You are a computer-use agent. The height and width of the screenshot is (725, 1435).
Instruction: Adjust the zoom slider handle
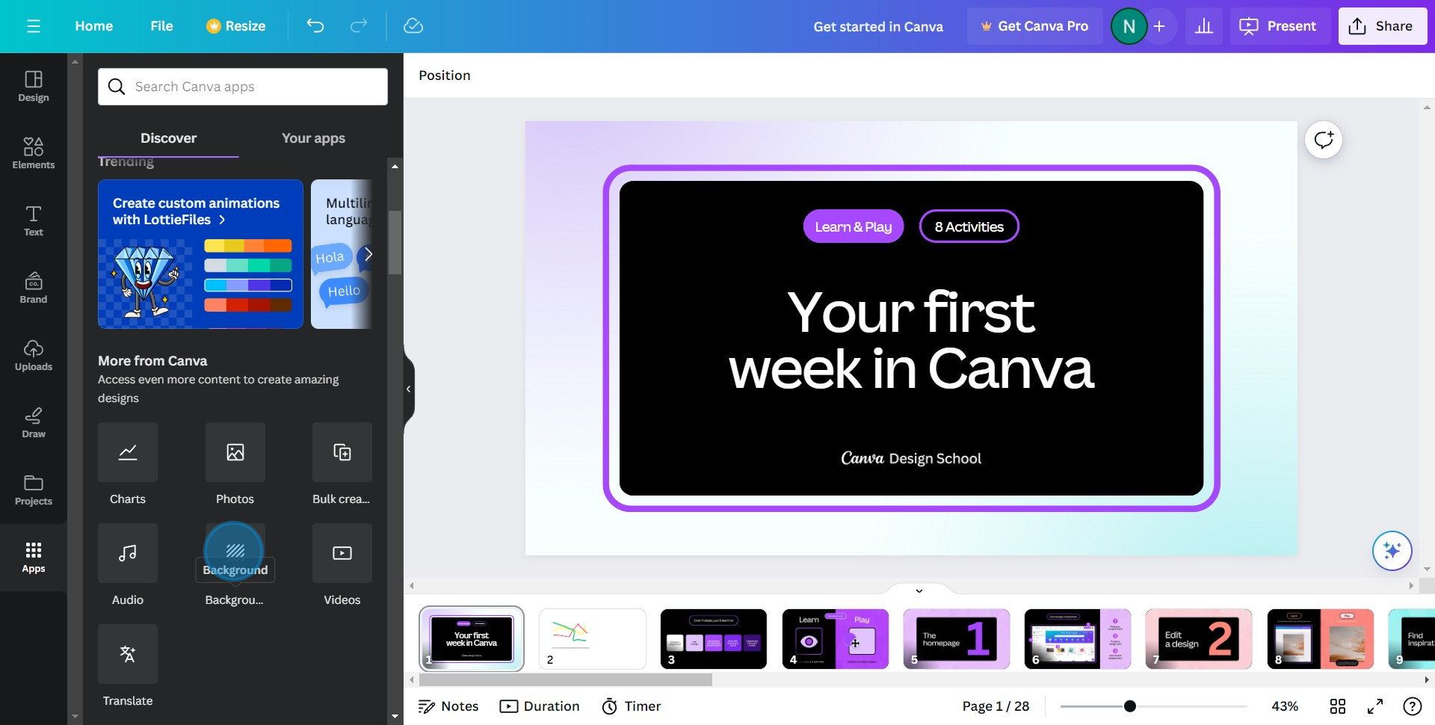(x=1130, y=706)
